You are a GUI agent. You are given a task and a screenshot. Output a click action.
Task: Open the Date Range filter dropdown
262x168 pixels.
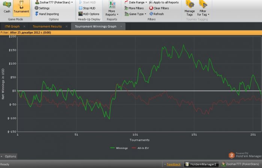tap(136, 2)
